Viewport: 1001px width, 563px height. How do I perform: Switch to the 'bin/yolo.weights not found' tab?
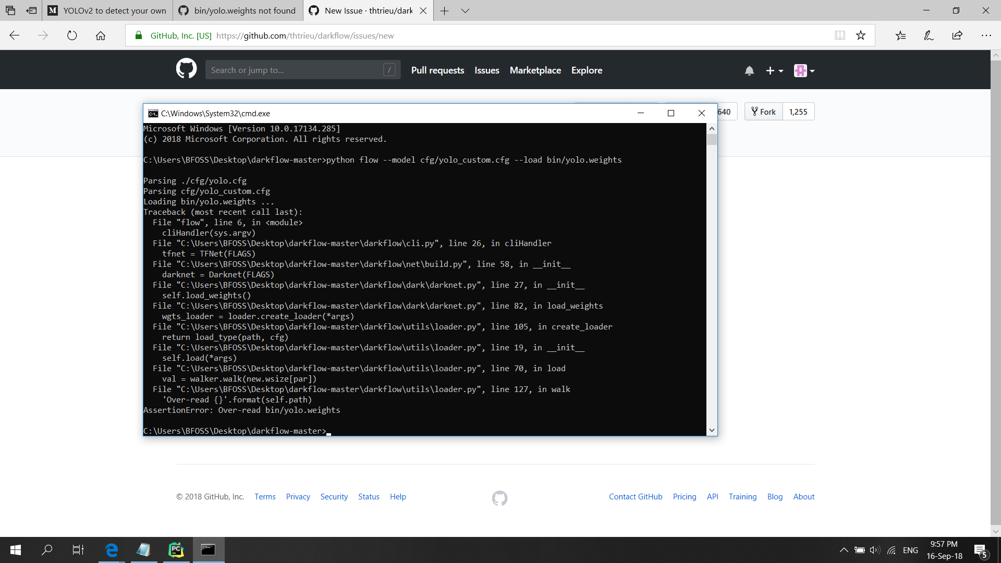point(237,10)
